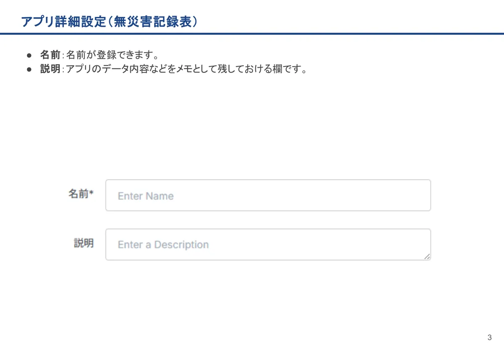Click the bullet text 名前が登録できます。
The image size is (504, 357).
click(x=113, y=55)
